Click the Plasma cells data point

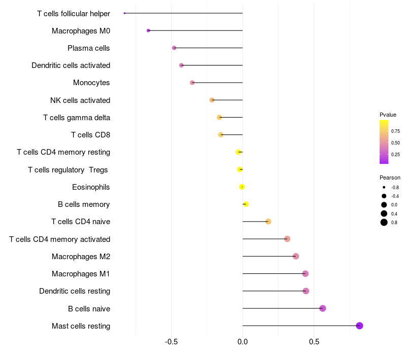coord(174,48)
